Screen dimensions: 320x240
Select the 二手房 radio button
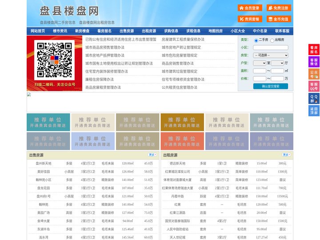(256, 40)
